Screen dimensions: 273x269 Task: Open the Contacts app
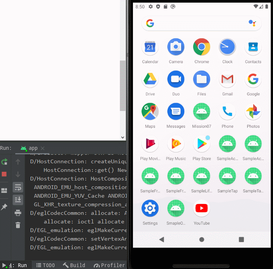[253, 47]
